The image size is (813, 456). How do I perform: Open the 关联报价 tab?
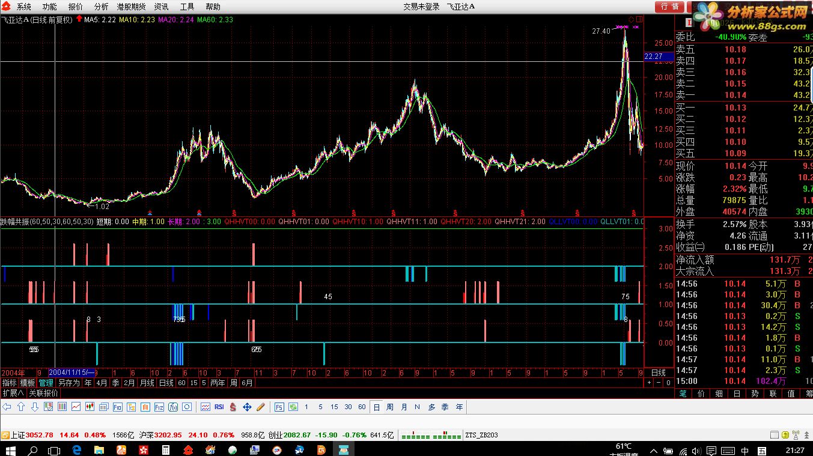click(x=44, y=393)
